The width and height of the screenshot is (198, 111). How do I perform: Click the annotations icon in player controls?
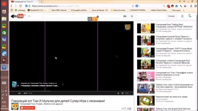click(118, 93)
